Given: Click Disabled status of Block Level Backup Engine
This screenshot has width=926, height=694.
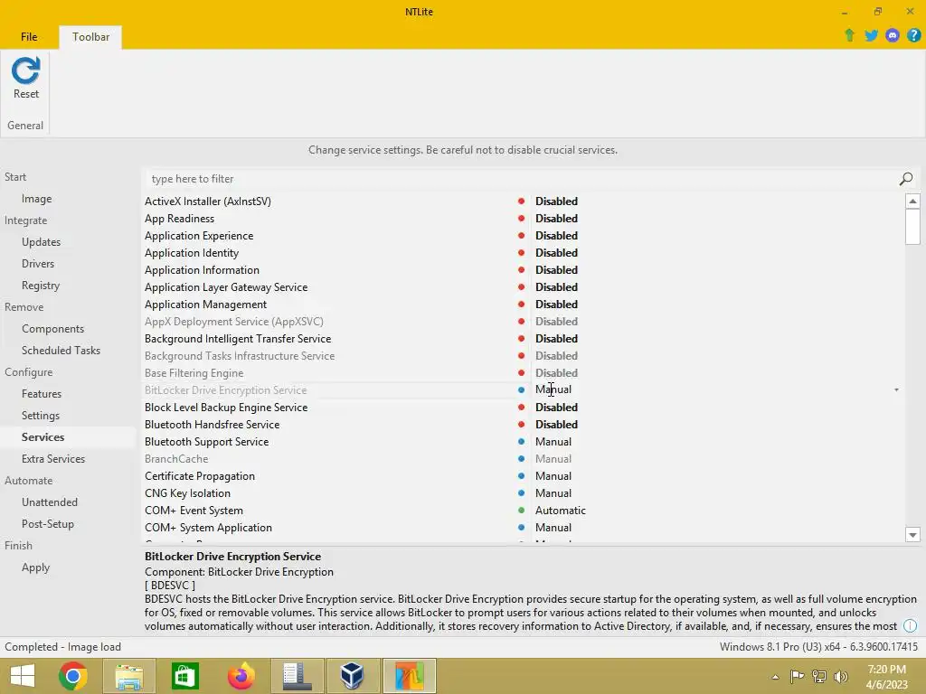Looking at the screenshot, I should (x=556, y=408).
